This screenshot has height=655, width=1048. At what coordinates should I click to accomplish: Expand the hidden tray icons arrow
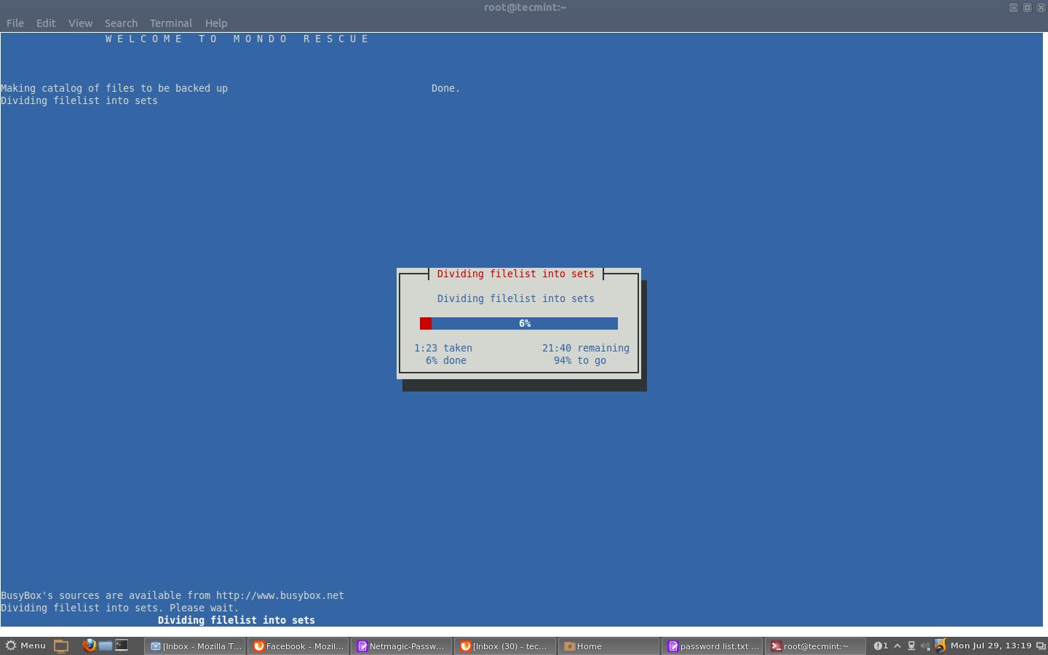pos(897,646)
